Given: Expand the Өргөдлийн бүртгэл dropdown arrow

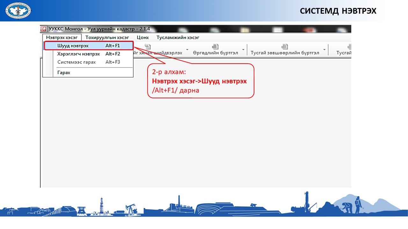Looking at the screenshot, I should click(x=243, y=50).
